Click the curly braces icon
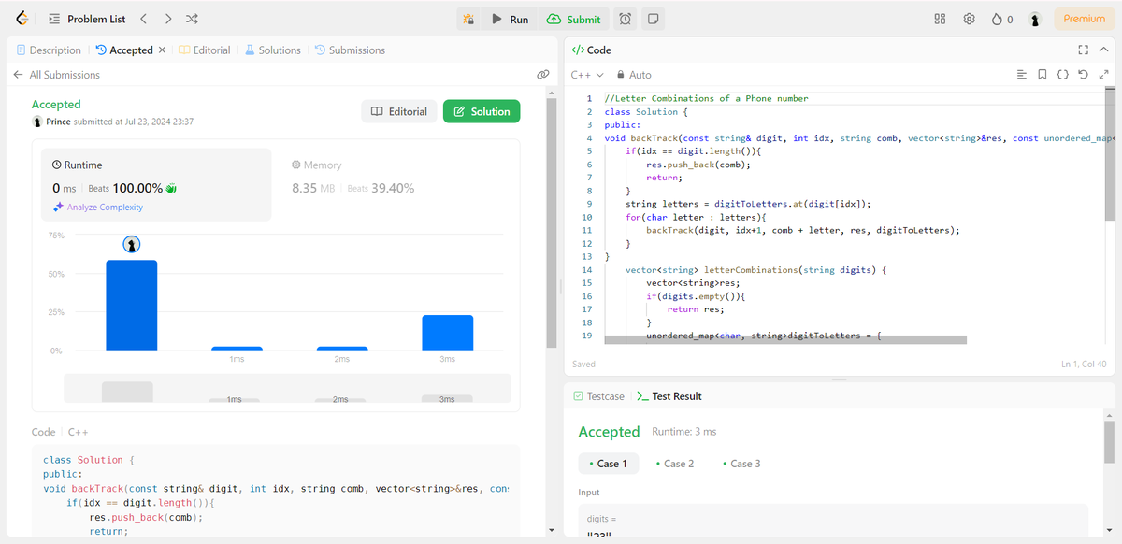This screenshot has height=544, width=1122. (x=1063, y=75)
